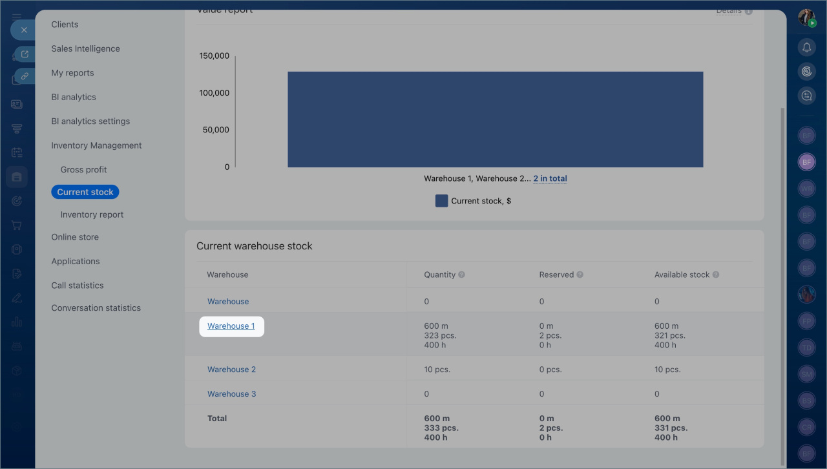The width and height of the screenshot is (827, 469).
Task: Open the Warehouse 1 link
Action: pos(231,326)
